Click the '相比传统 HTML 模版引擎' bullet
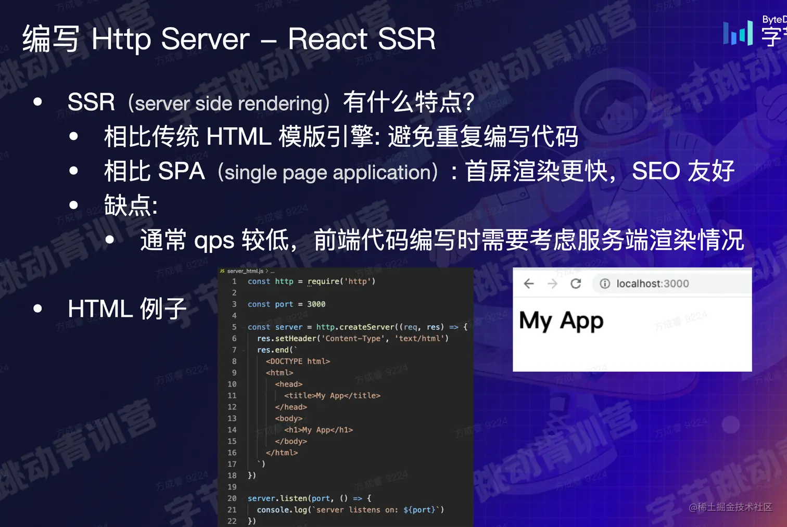The height and width of the screenshot is (527, 787). 341,137
